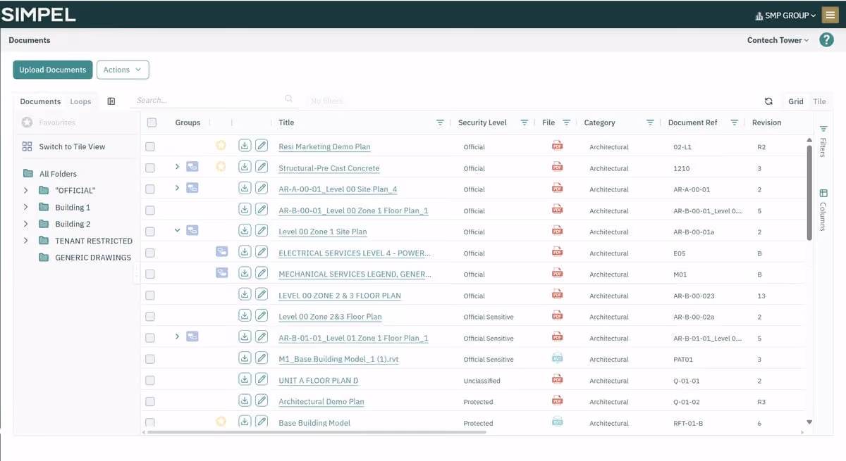This screenshot has width=846, height=461.
Task: Select checkbox for Resi Marketing Demo Plan
Action: coord(149,146)
